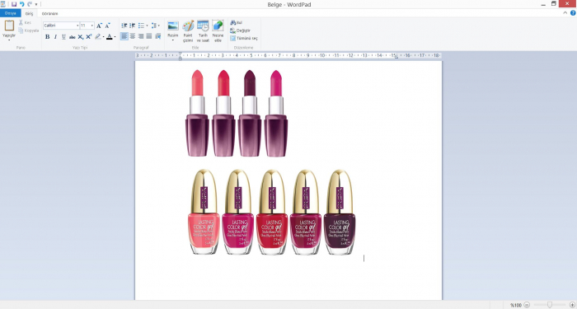Toggle Italic formatting

[55, 37]
